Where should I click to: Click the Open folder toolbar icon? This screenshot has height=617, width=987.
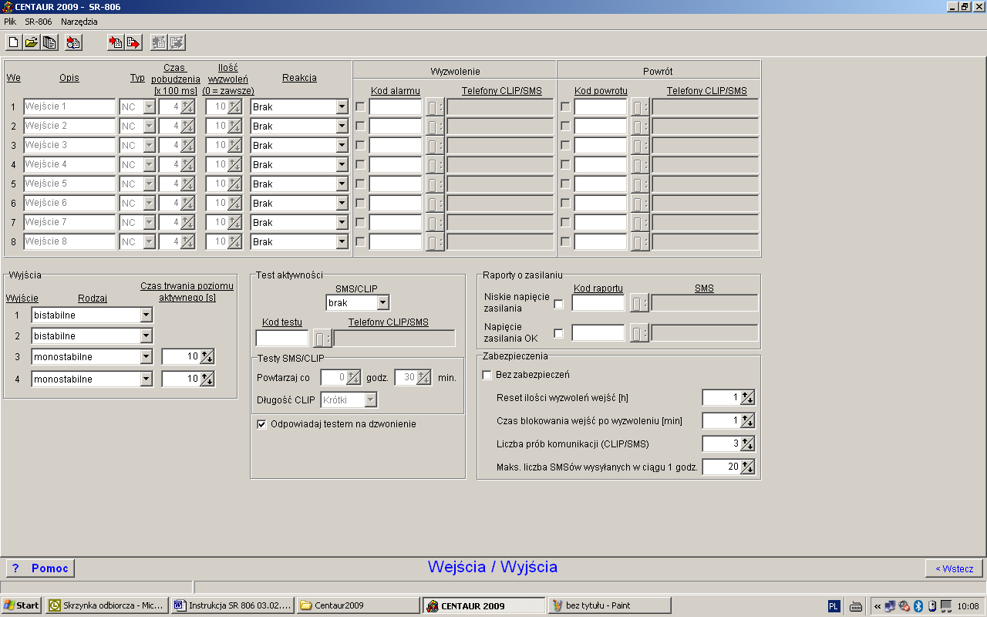click(x=32, y=42)
